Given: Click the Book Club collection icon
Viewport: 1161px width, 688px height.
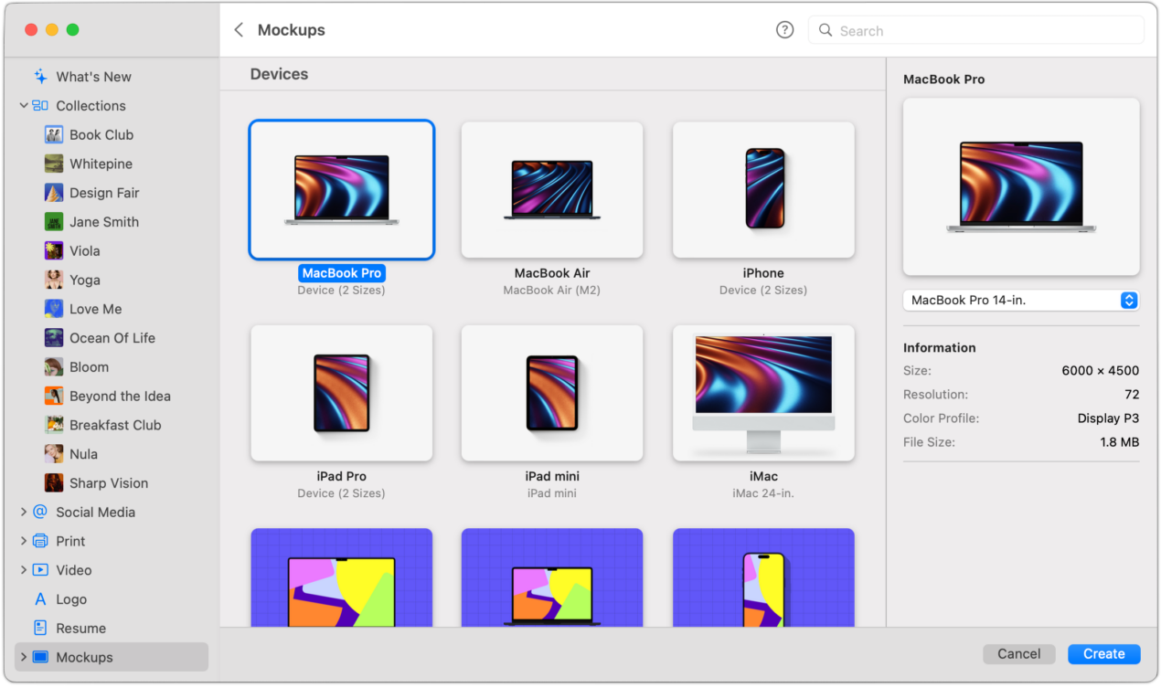Looking at the screenshot, I should (54, 135).
